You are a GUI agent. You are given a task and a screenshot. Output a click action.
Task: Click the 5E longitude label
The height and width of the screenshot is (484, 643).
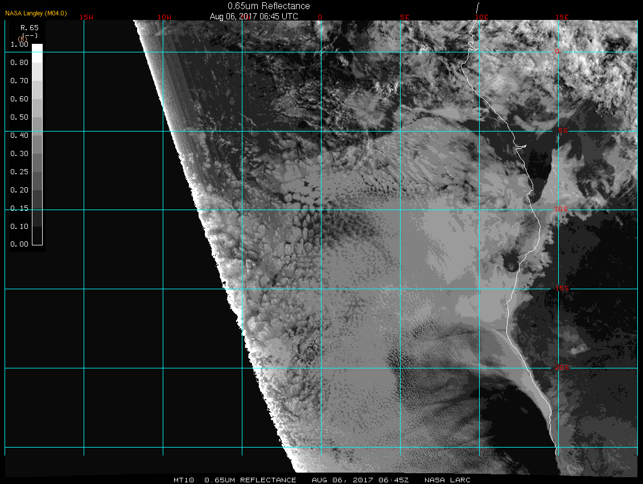coord(405,17)
